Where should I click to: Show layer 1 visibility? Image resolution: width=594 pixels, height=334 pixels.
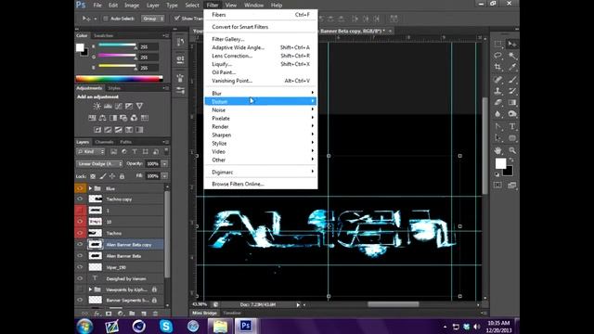pyautogui.click(x=80, y=211)
